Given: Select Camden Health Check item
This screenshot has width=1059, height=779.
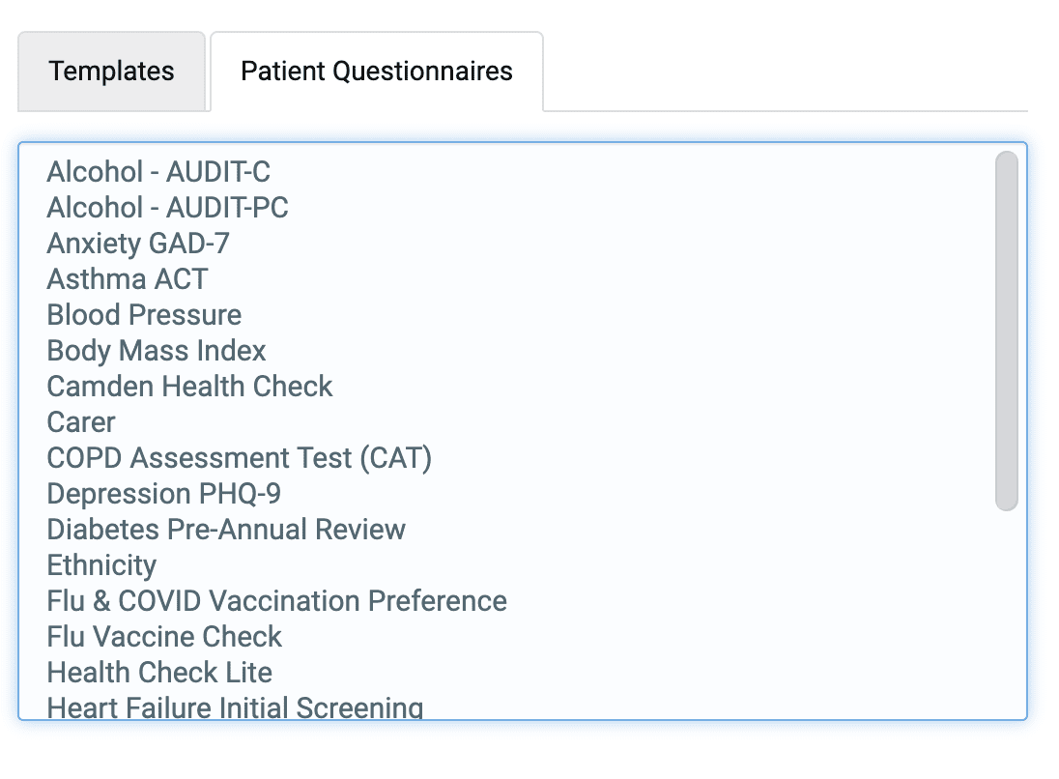Looking at the screenshot, I should pos(189,387).
